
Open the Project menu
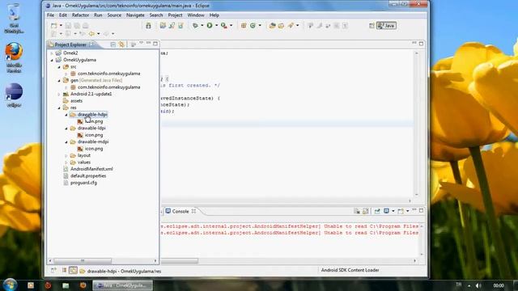175,15
